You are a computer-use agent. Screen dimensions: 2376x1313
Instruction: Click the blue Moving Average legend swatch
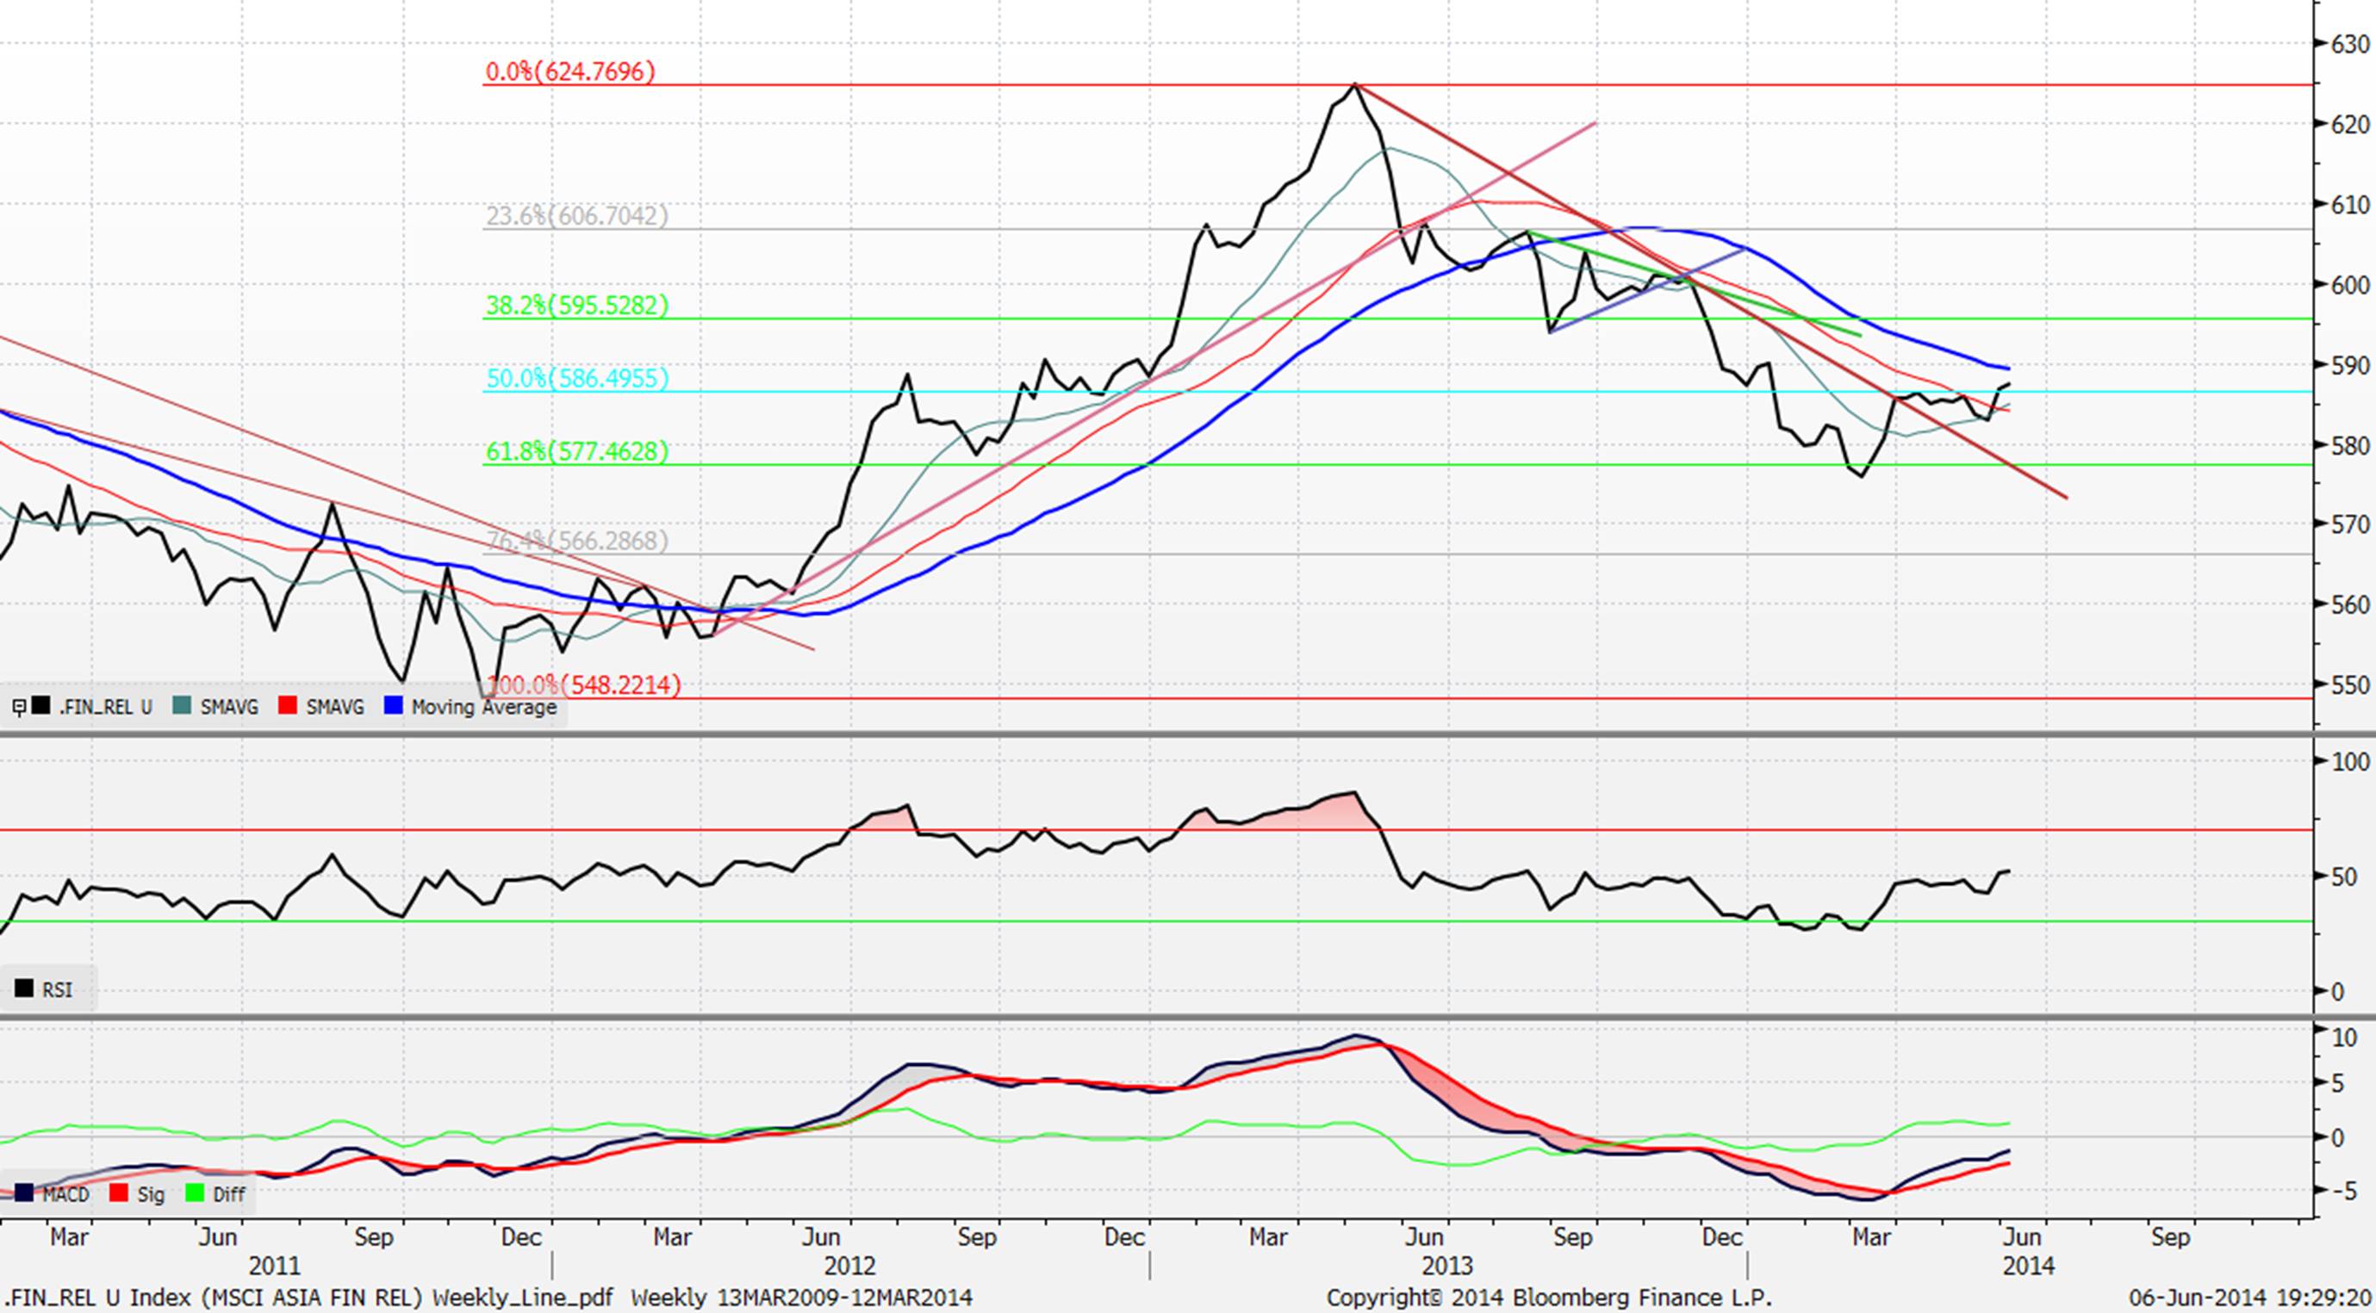click(x=393, y=707)
